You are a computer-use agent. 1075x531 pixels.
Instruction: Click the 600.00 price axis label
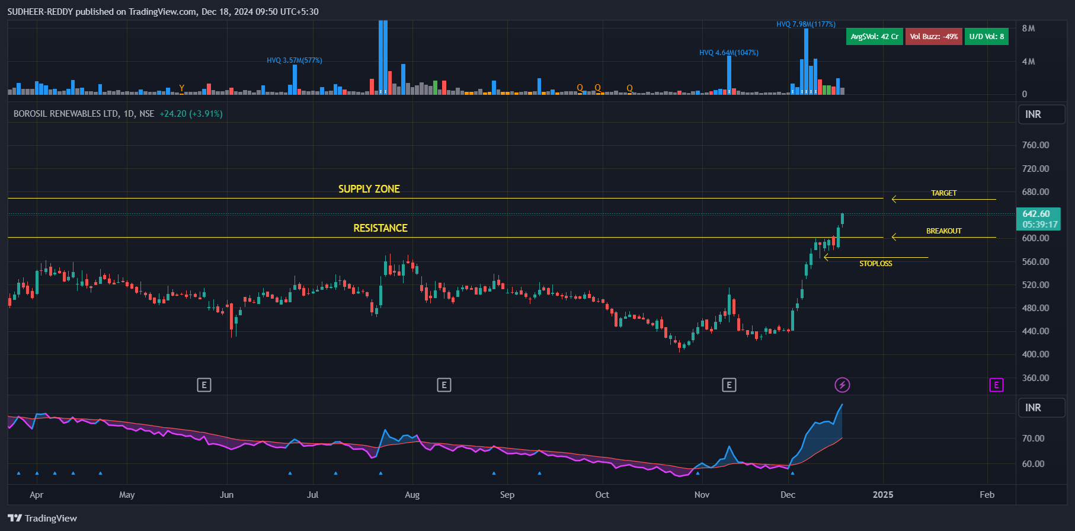[1035, 238]
